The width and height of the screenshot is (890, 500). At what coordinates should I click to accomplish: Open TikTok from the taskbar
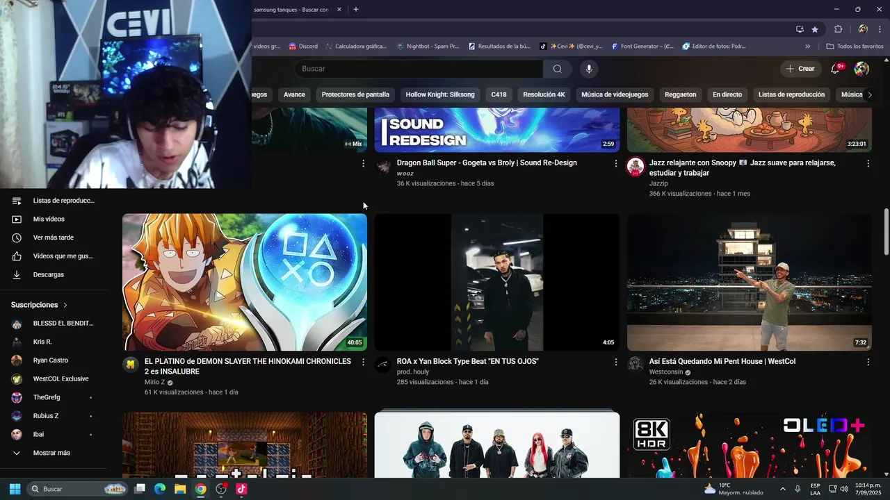pos(241,489)
